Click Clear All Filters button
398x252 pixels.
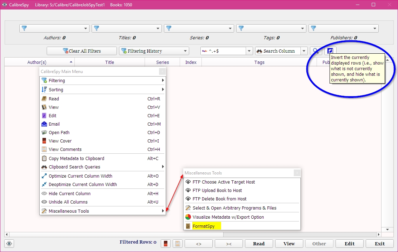pyautogui.click(x=82, y=51)
